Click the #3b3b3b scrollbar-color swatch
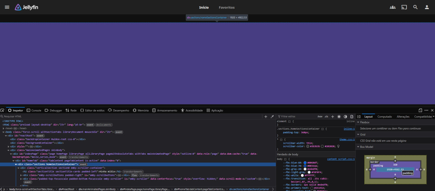 tap(308, 146)
